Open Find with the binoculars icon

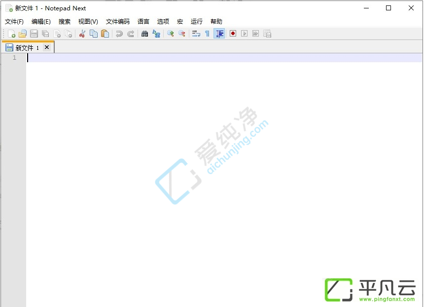point(144,34)
